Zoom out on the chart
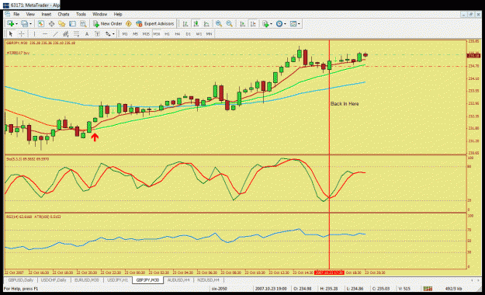485x295 pixels. [x=229, y=24]
